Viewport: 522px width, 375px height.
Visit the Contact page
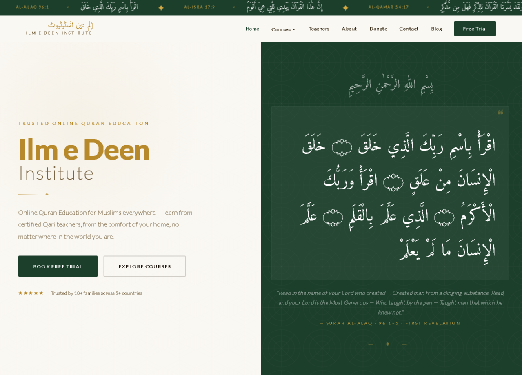pyautogui.click(x=409, y=29)
